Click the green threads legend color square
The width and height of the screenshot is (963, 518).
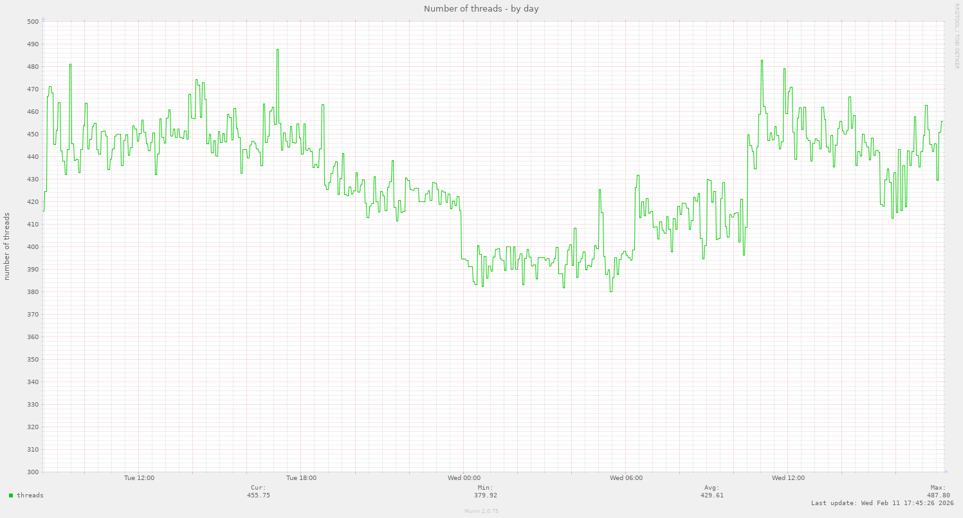(x=11, y=495)
